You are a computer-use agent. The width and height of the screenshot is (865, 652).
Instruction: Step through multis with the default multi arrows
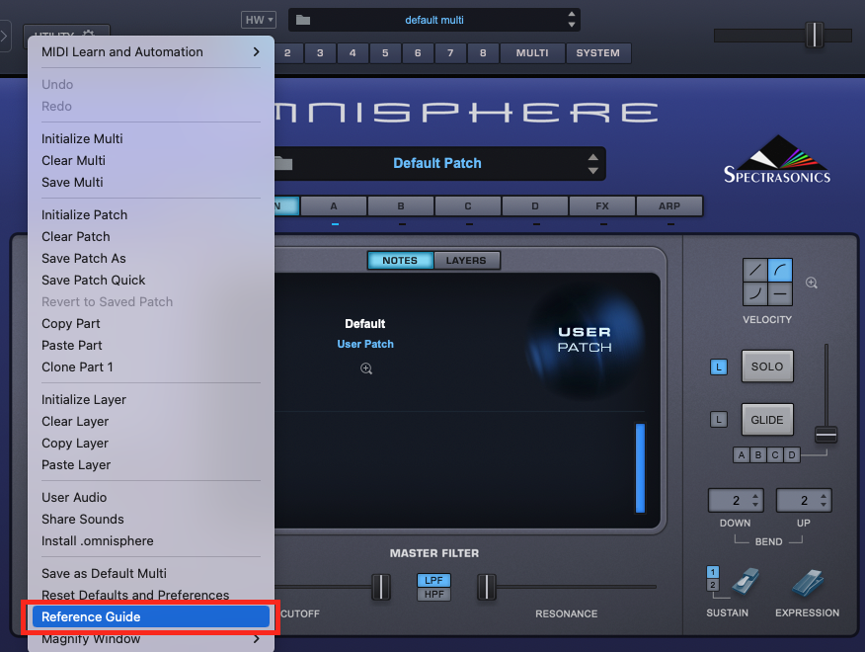[572, 20]
